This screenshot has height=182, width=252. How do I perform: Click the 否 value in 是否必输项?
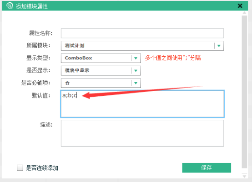click(x=67, y=83)
